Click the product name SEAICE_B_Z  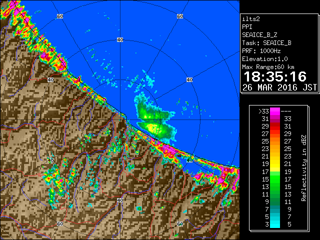259,35
